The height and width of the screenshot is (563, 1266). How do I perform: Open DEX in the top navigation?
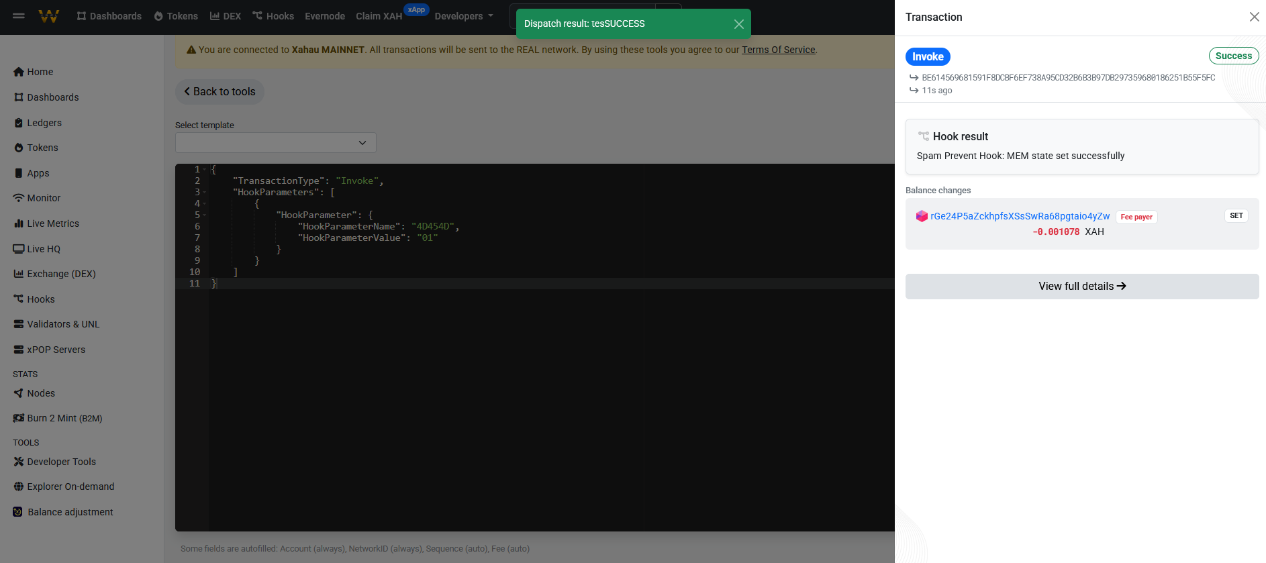point(226,16)
